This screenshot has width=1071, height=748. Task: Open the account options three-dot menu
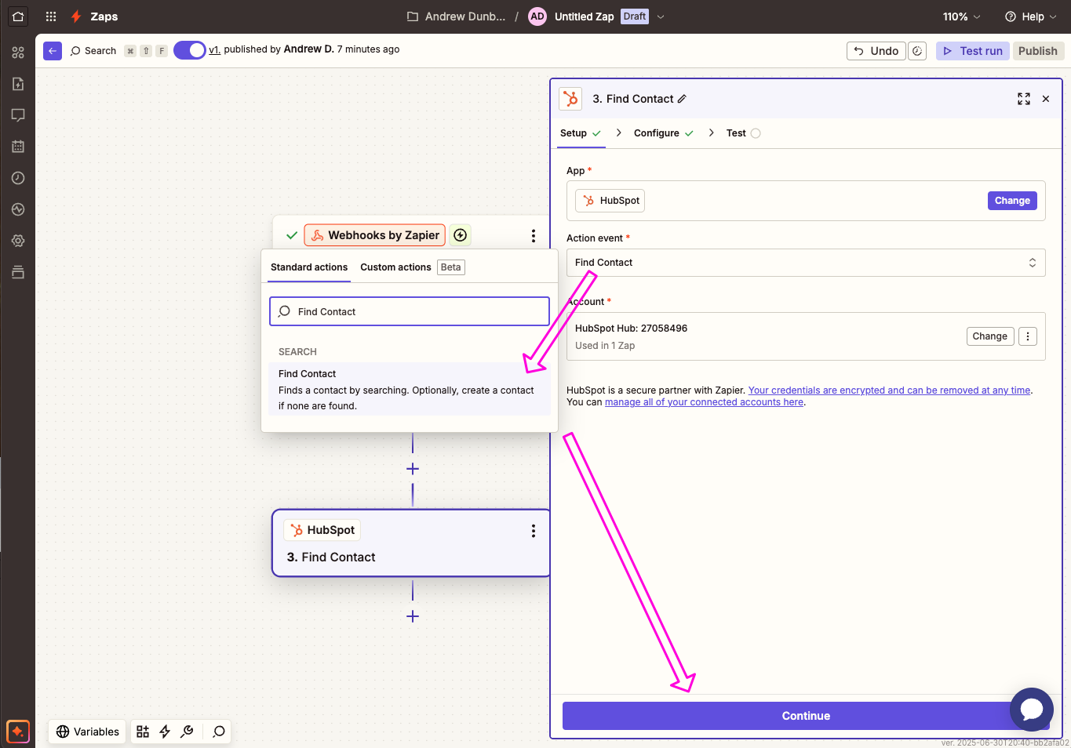pos(1028,336)
